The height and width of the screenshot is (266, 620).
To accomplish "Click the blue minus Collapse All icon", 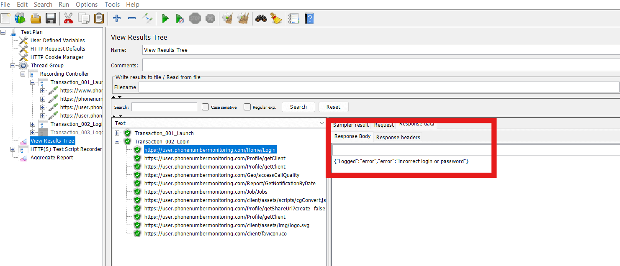I will pyautogui.click(x=132, y=18).
